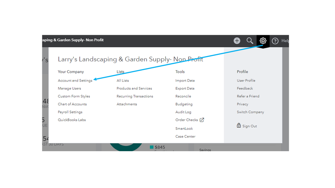The image size is (335, 188).
Task: Open QuickBooks Labs
Action: click(x=72, y=120)
